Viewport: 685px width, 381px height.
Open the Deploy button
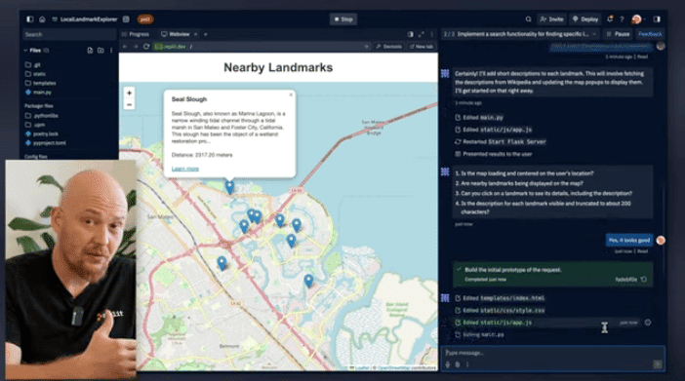point(585,19)
